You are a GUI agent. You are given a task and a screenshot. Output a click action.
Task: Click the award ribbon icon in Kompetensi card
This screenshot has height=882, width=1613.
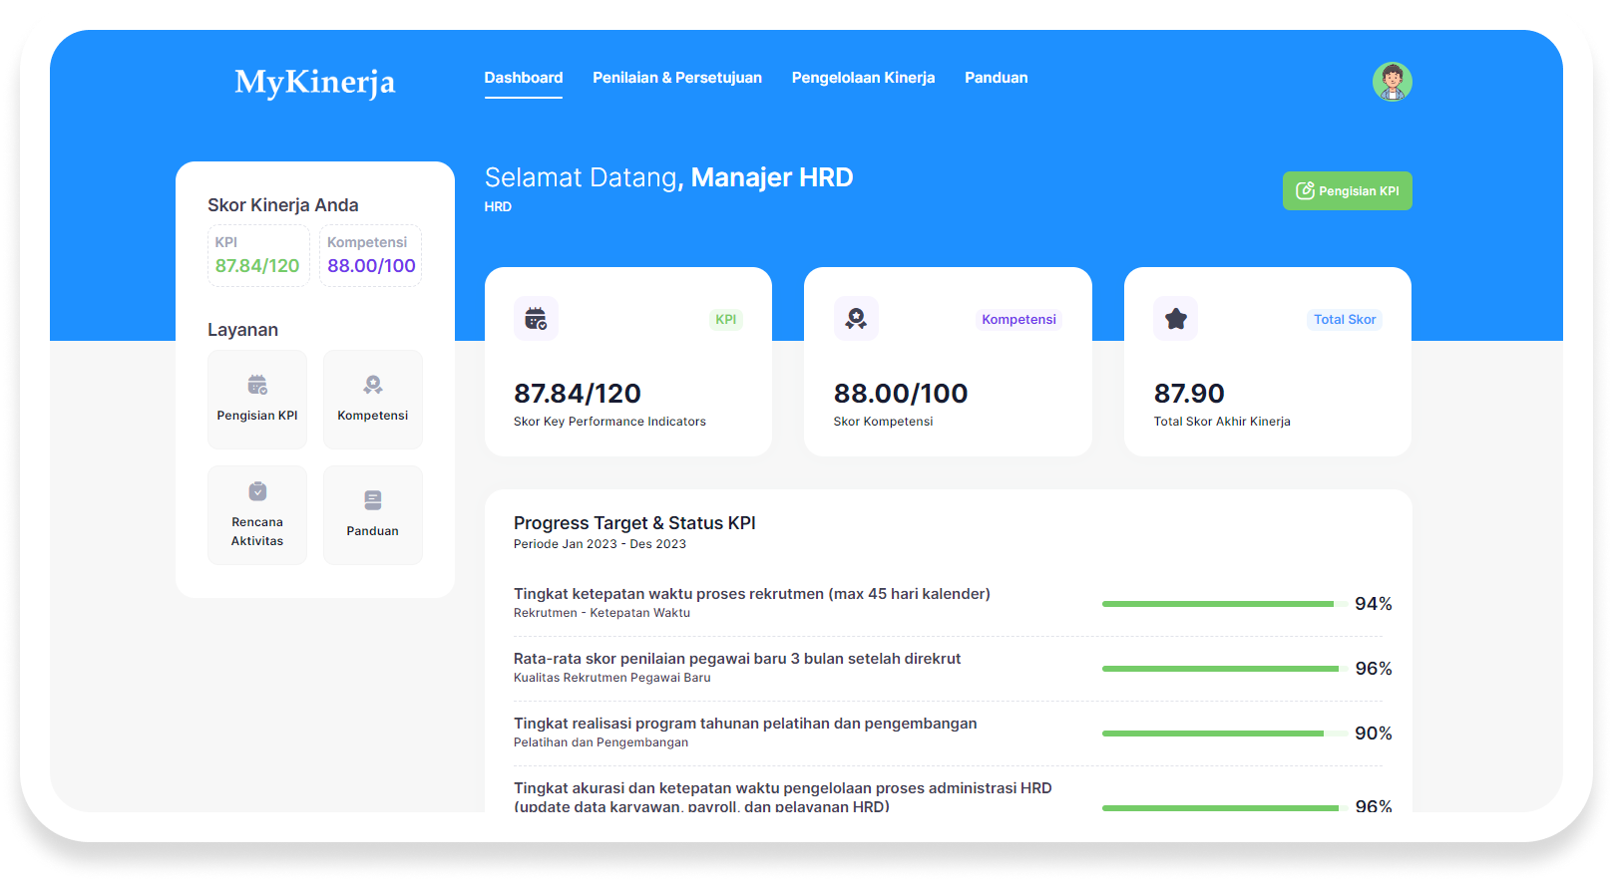point(856,319)
